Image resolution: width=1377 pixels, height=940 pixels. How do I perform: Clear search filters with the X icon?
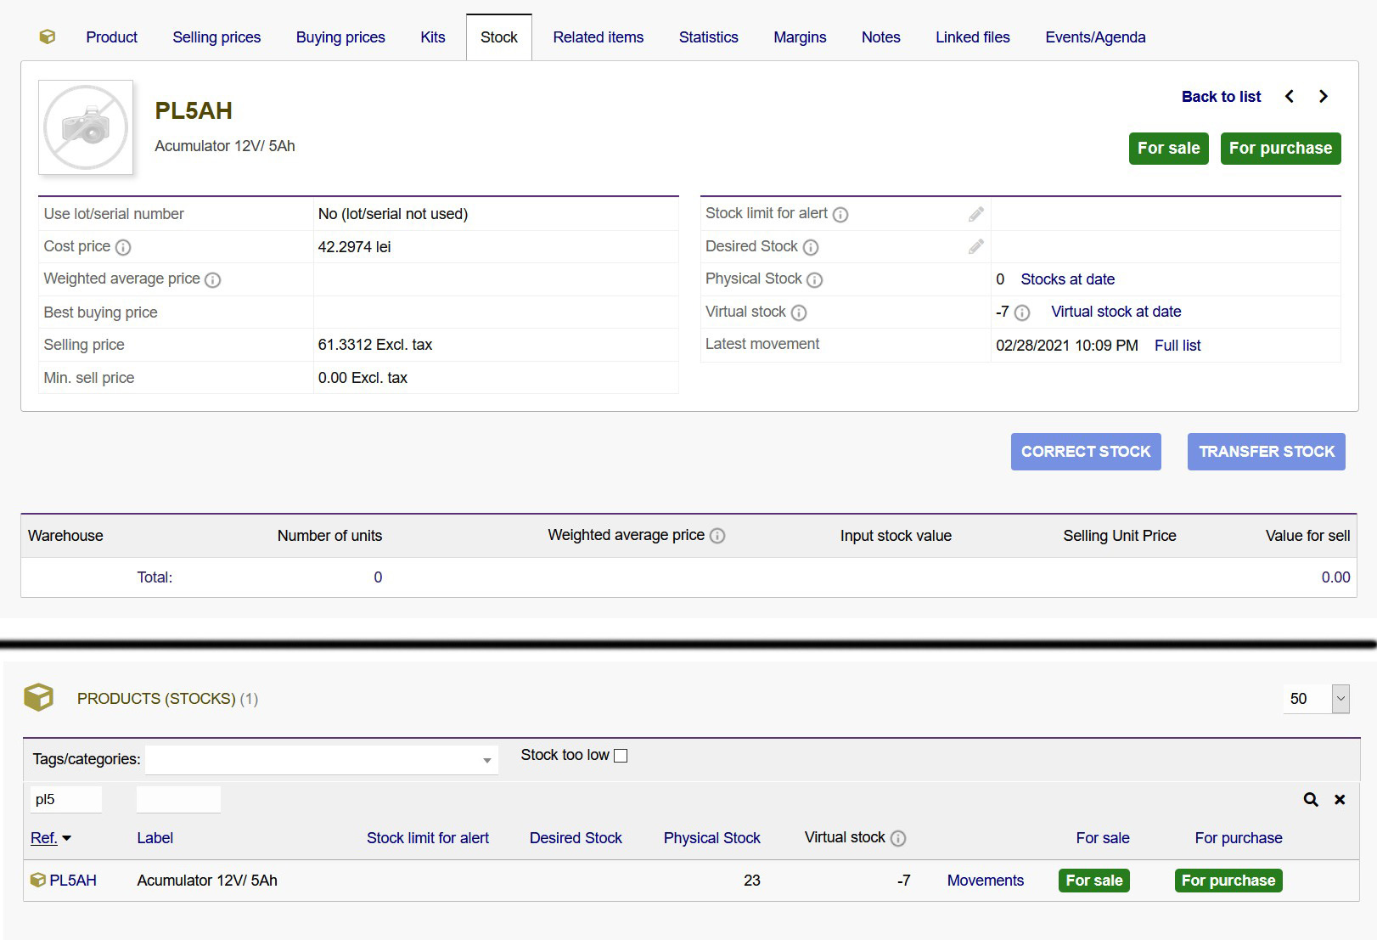[x=1340, y=800]
